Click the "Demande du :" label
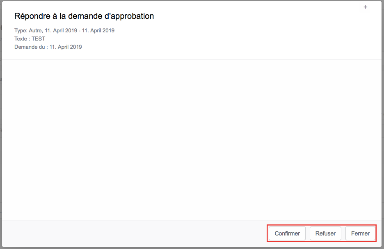This screenshot has width=384, height=249. [x=31, y=47]
